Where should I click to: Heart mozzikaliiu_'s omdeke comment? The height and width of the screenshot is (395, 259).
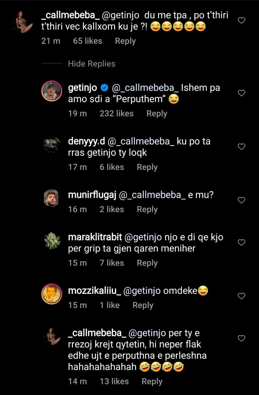242,296
